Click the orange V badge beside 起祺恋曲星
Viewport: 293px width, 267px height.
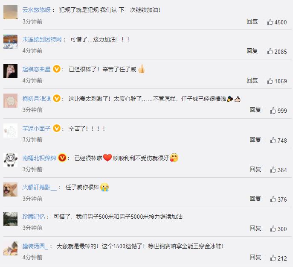click(57, 69)
